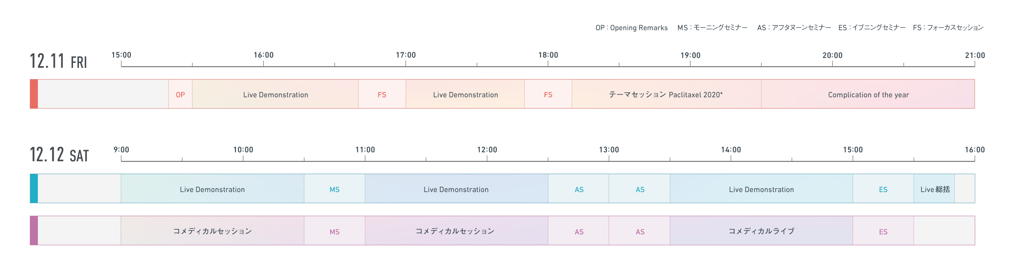The image size is (1013, 274).
Task: Click Saturday's 9:00 Live Demonstration block
Action: pos(212,189)
